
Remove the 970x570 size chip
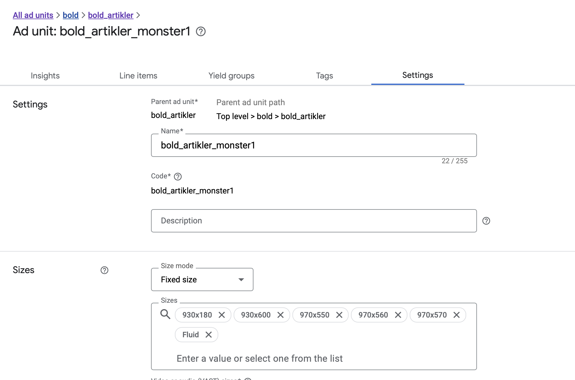[457, 315]
